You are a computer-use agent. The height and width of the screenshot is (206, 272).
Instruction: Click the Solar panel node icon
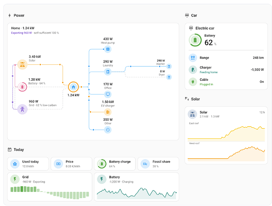pos(22,65)
